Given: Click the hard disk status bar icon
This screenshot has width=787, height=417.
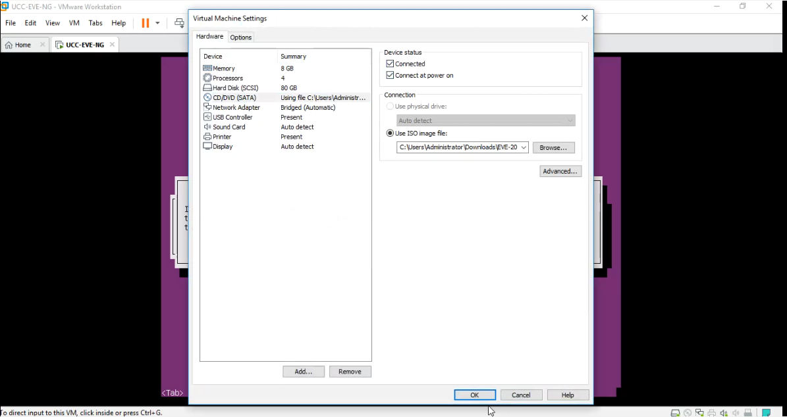Looking at the screenshot, I should click(x=676, y=413).
